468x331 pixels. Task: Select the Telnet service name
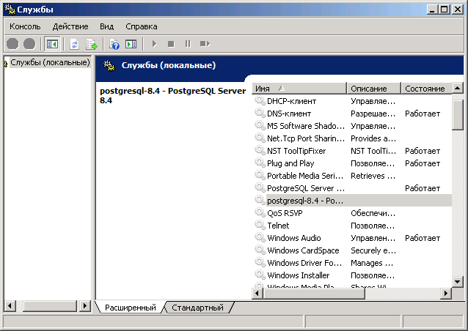coord(278,226)
